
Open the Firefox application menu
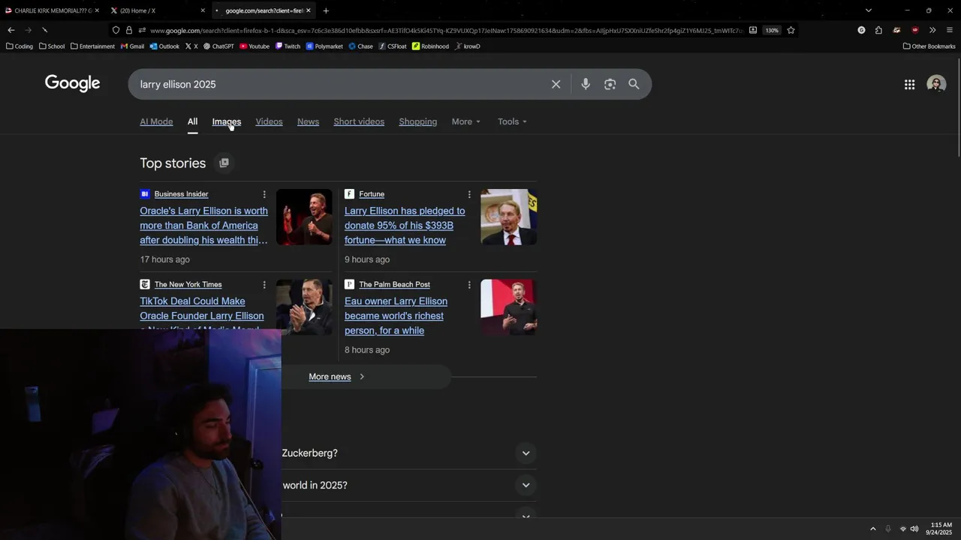950,30
